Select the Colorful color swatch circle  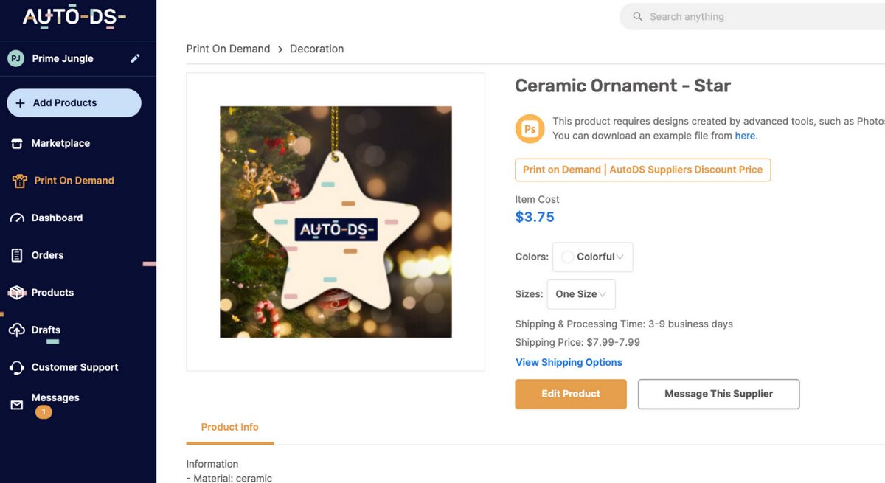coord(567,257)
